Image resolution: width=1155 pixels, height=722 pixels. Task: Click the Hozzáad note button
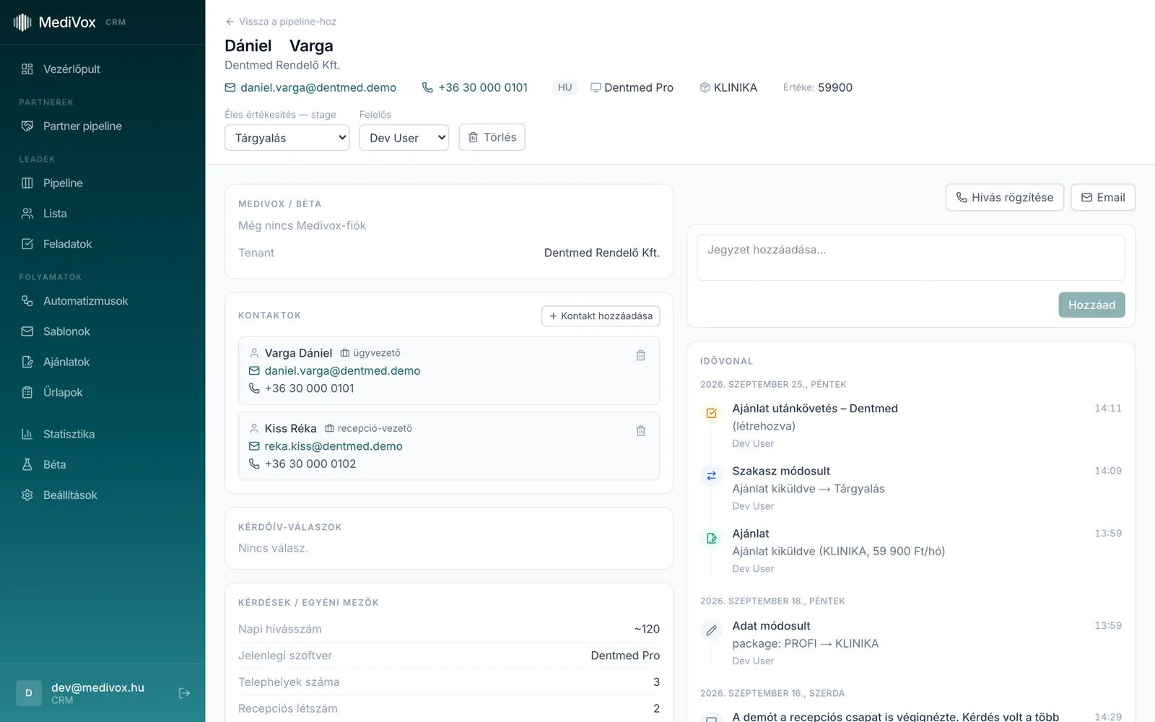pyautogui.click(x=1091, y=305)
